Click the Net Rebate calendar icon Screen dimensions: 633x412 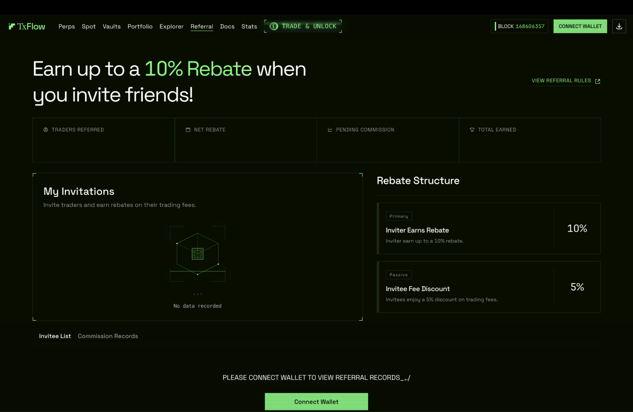pos(188,130)
